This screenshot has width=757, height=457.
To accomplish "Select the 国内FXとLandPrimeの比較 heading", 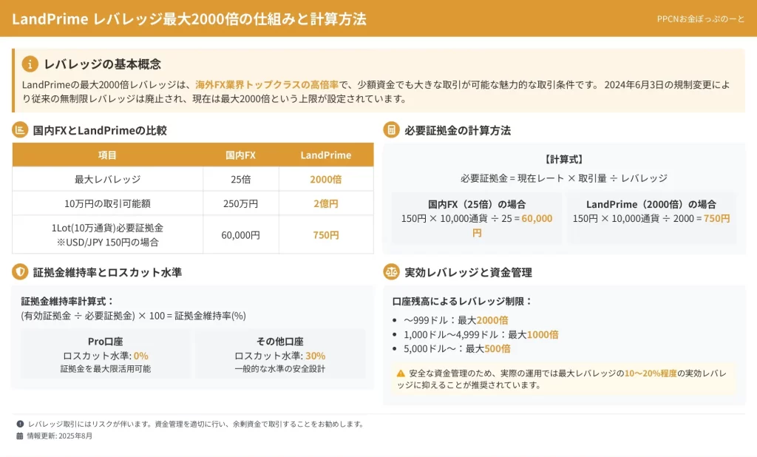I will [100, 130].
